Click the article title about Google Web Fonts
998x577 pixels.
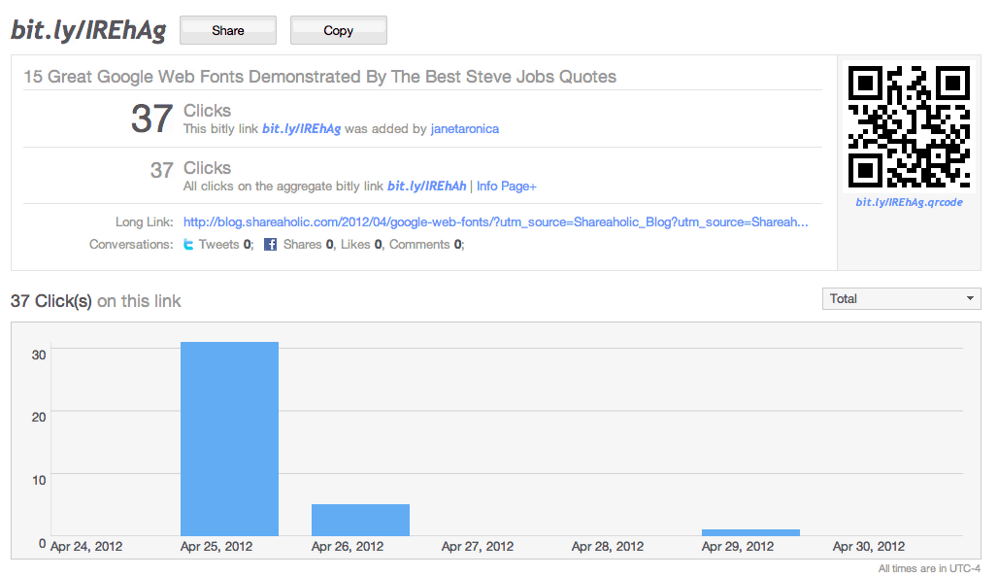(x=320, y=77)
